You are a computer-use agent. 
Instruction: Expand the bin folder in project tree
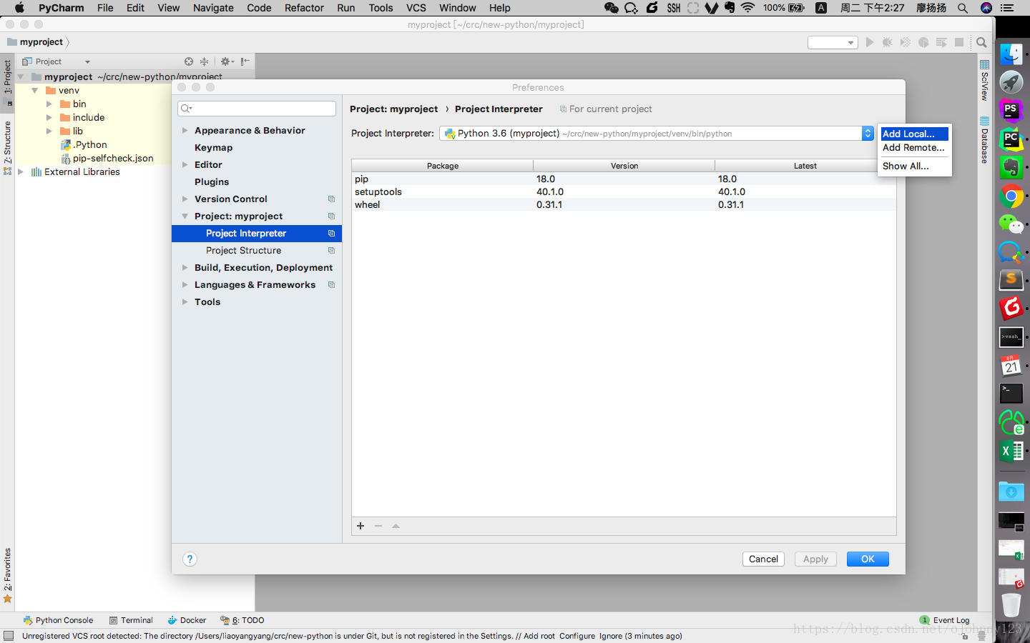click(49, 104)
